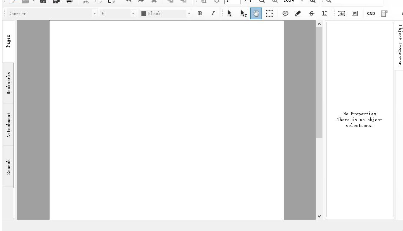Image resolution: width=403 pixels, height=231 pixels.
Task: Toggle the underline annotation tool
Action: point(324,13)
